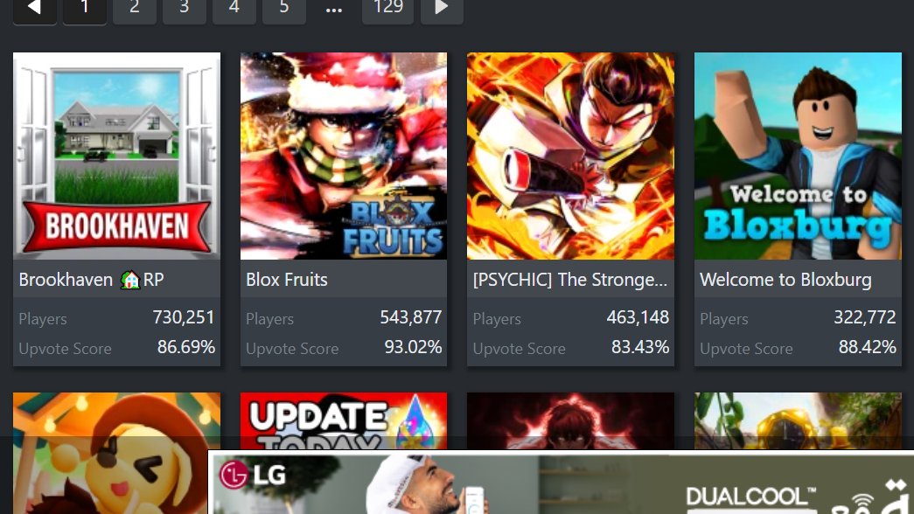Image resolution: width=914 pixels, height=514 pixels.
Task: Click Bloxburg upvote score 88.42%
Action: 868,347
